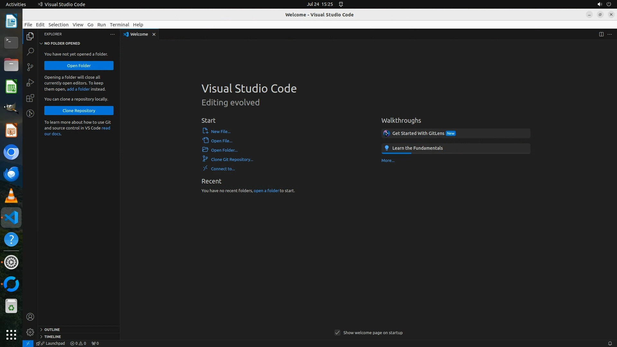Open notifications bell in status bar
Screen dimensions: 617x347
tap(610, 343)
